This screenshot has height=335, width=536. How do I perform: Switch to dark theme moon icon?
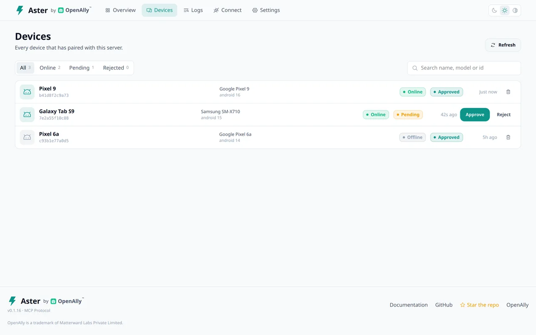(x=495, y=10)
